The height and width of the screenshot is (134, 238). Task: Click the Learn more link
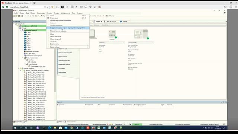[101, 97]
